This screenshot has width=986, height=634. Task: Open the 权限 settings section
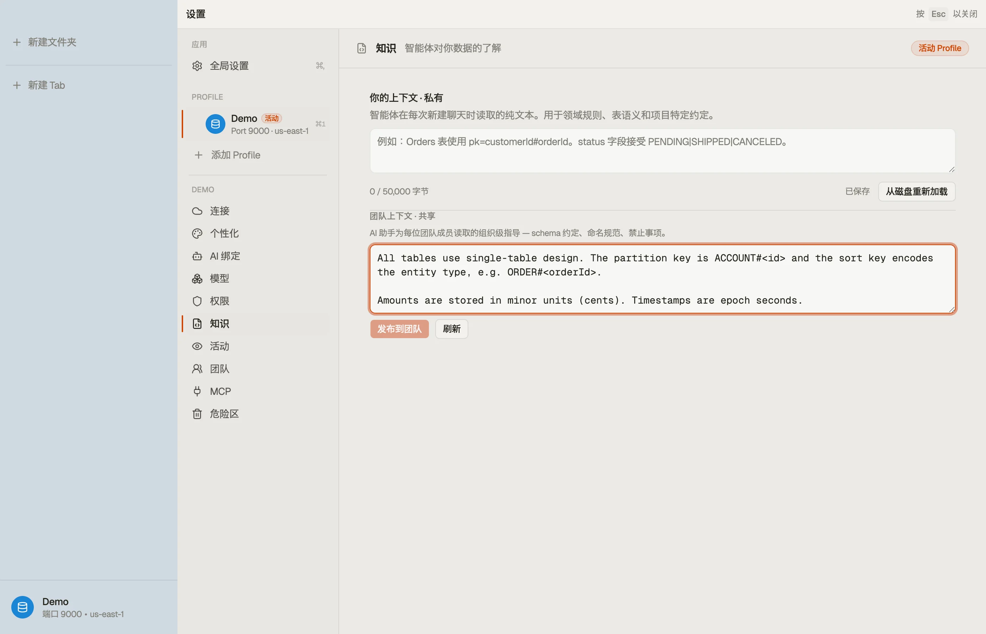258,302
